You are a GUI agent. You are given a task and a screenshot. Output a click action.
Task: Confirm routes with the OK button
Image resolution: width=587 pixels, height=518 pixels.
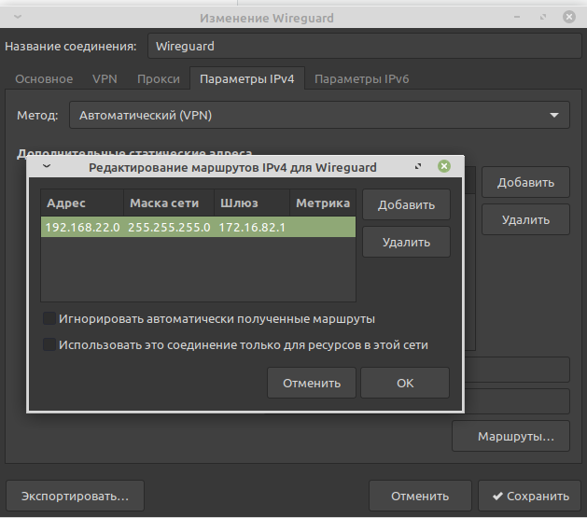[404, 383]
